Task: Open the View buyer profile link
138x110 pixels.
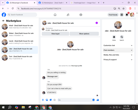Action: [76, 66]
